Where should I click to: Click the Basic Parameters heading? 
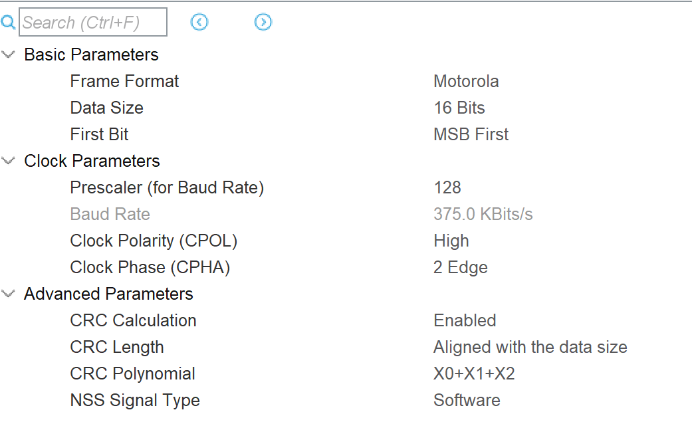coord(91,54)
